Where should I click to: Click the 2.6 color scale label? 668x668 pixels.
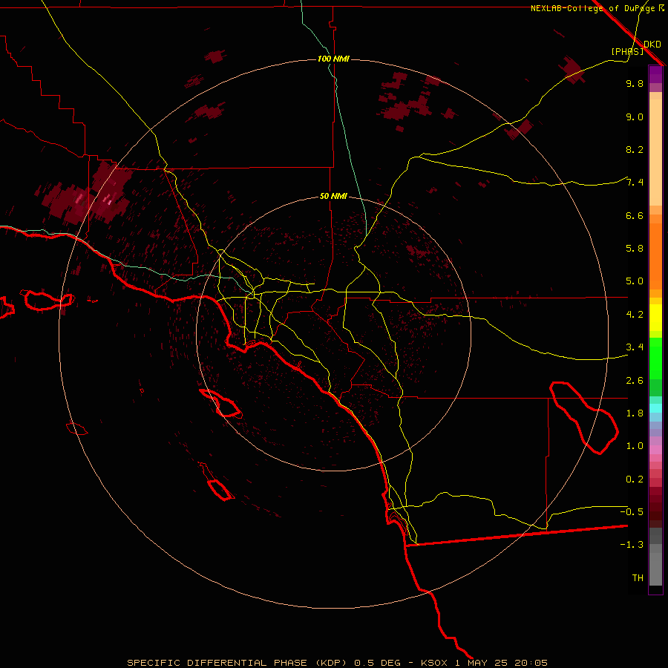(x=635, y=381)
